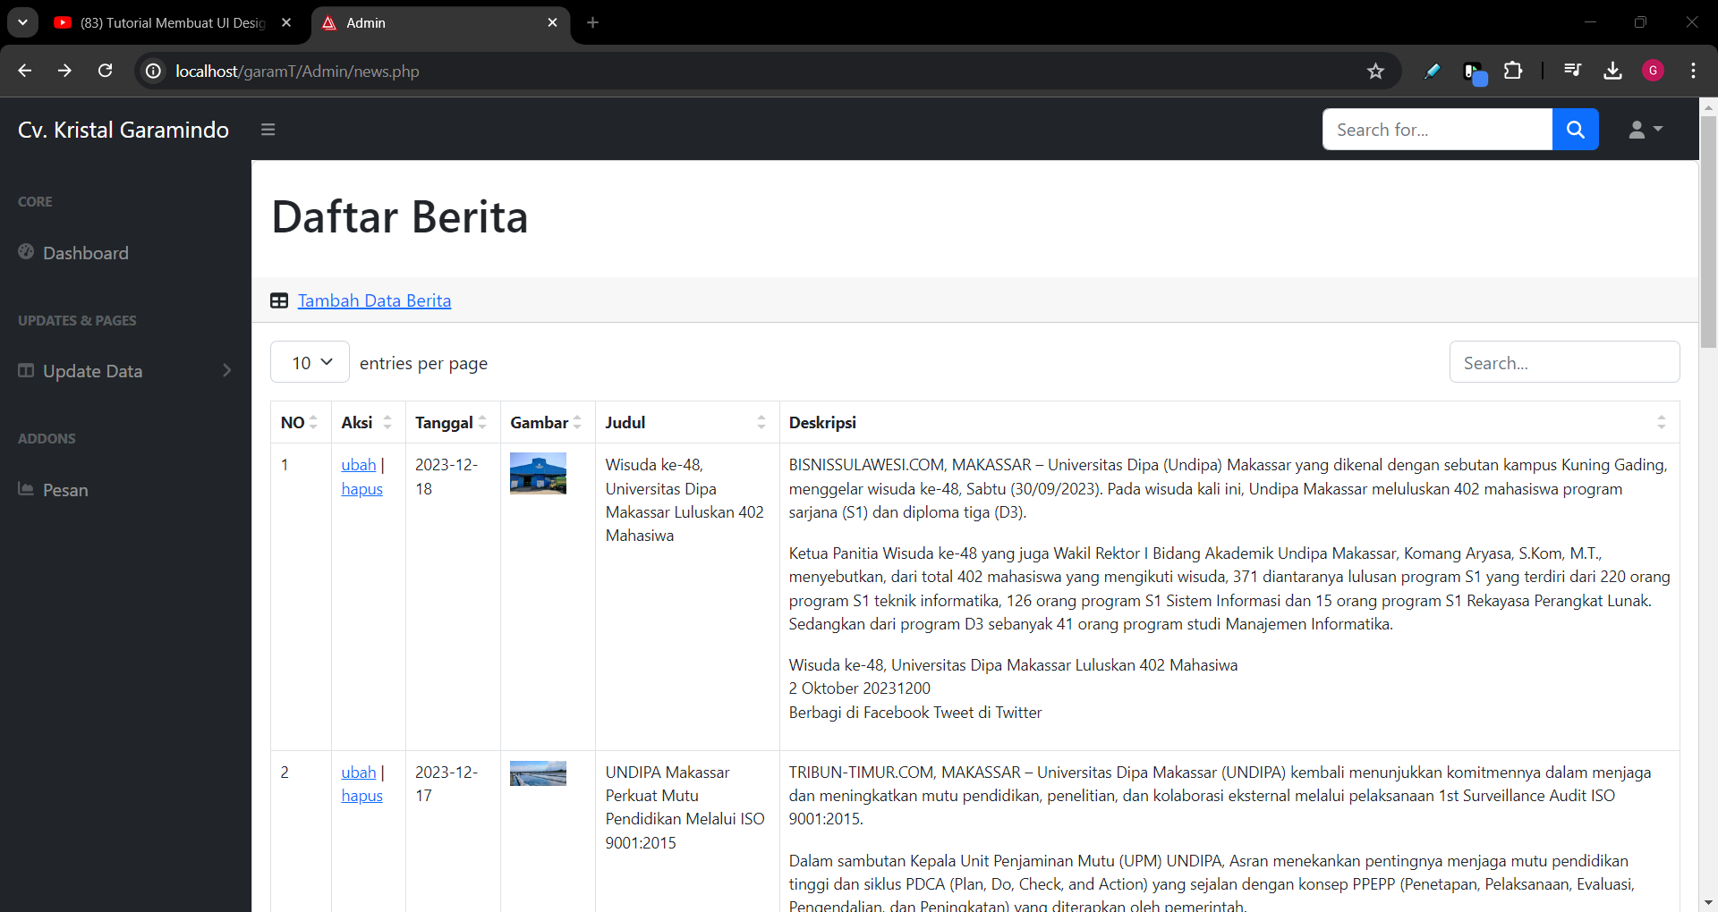Click the blue search magnifier button
This screenshot has height=912, width=1718.
coord(1575,130)
